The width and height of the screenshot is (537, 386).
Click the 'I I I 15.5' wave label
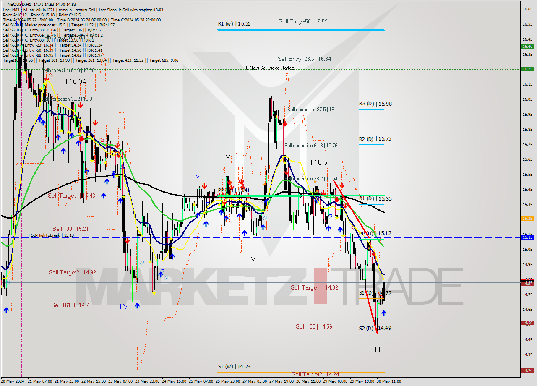point(315,162)
